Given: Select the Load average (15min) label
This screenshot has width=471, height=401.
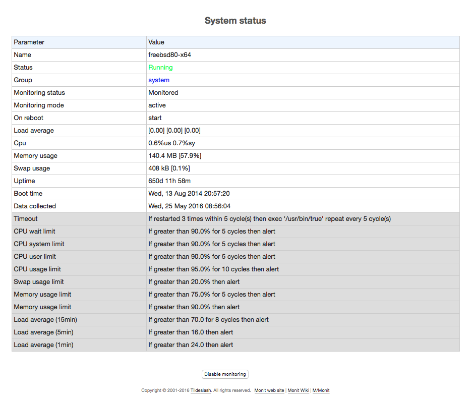Looking at the screenshot, I should point(45,320).
